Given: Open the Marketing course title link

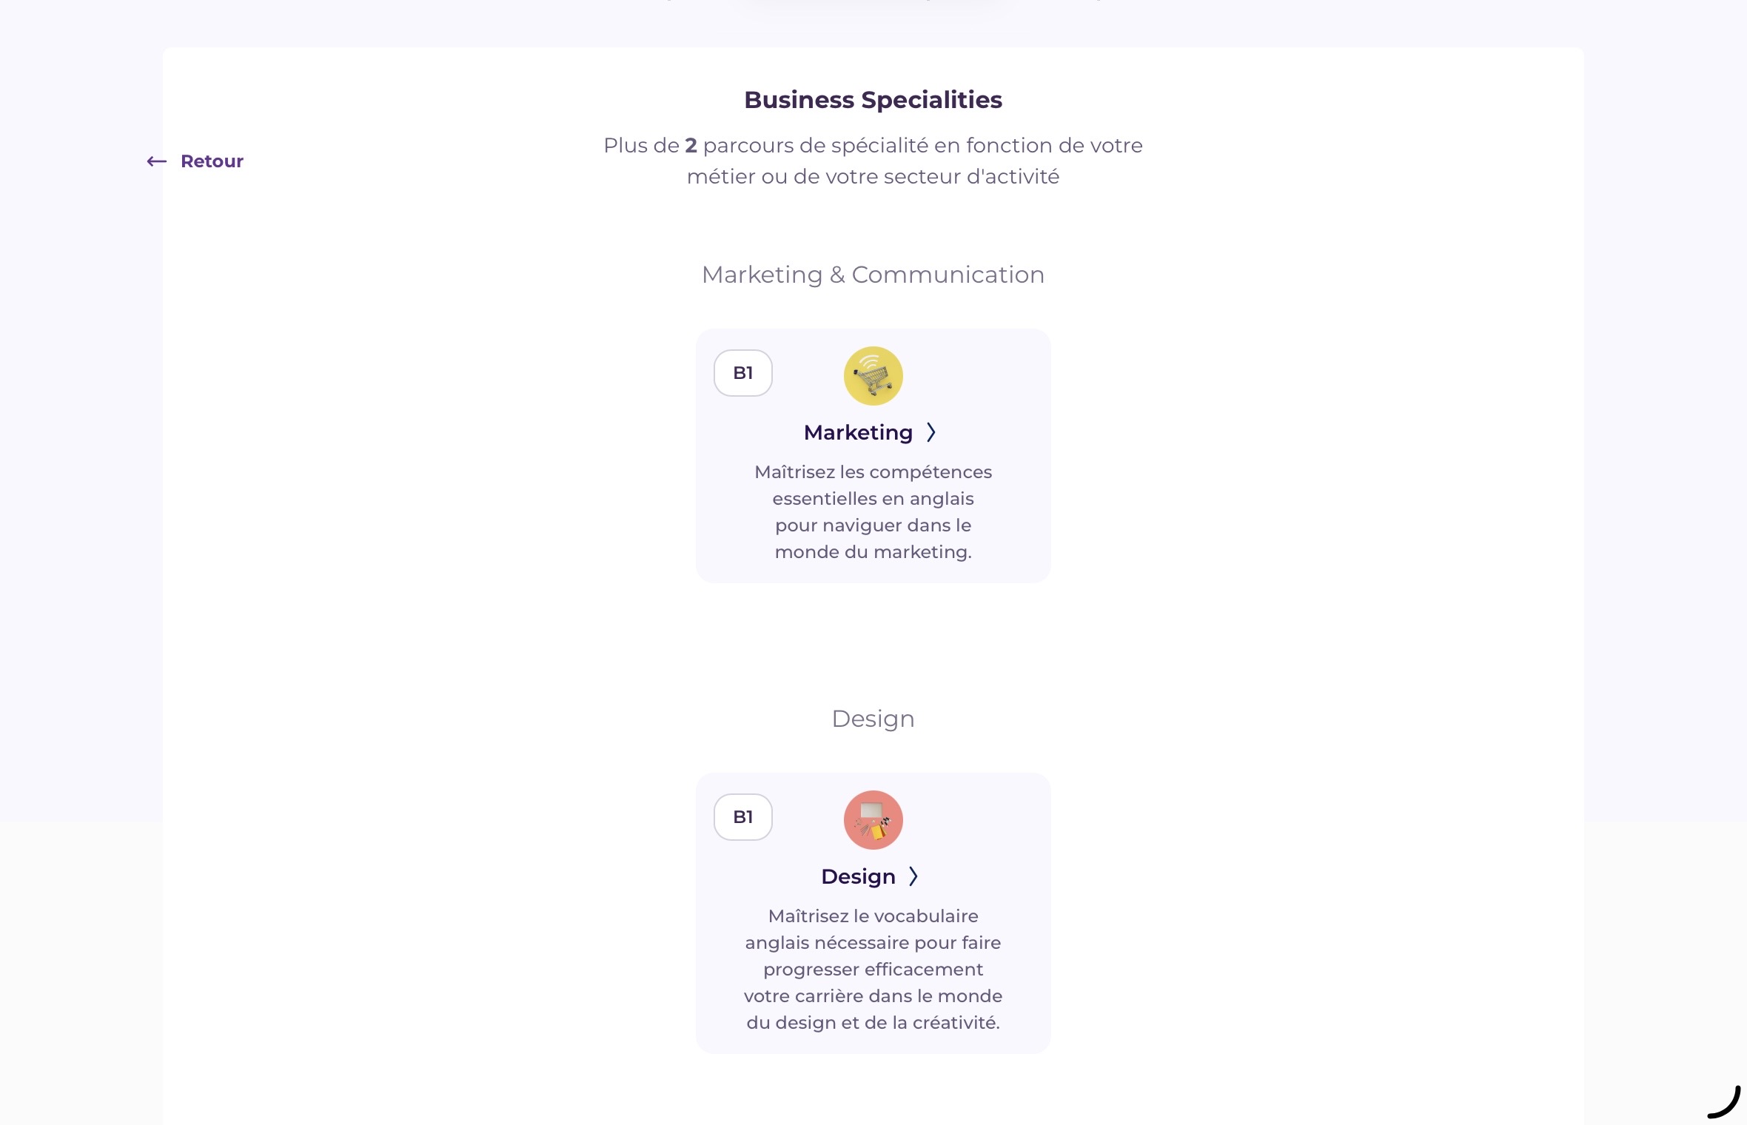Looking at the screenshot, I should (858, 432).
